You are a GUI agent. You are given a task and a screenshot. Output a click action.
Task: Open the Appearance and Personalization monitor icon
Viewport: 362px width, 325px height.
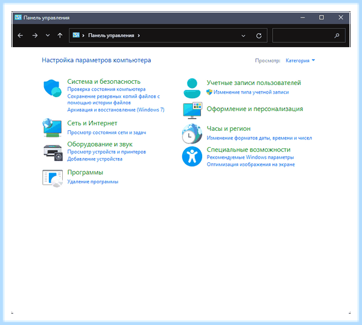[x=192, y=110]
